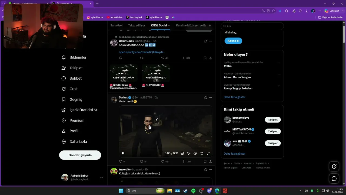The image size is (346, 195).
Task: Open Grok action on traxedits post
Action: click(206, 170)
